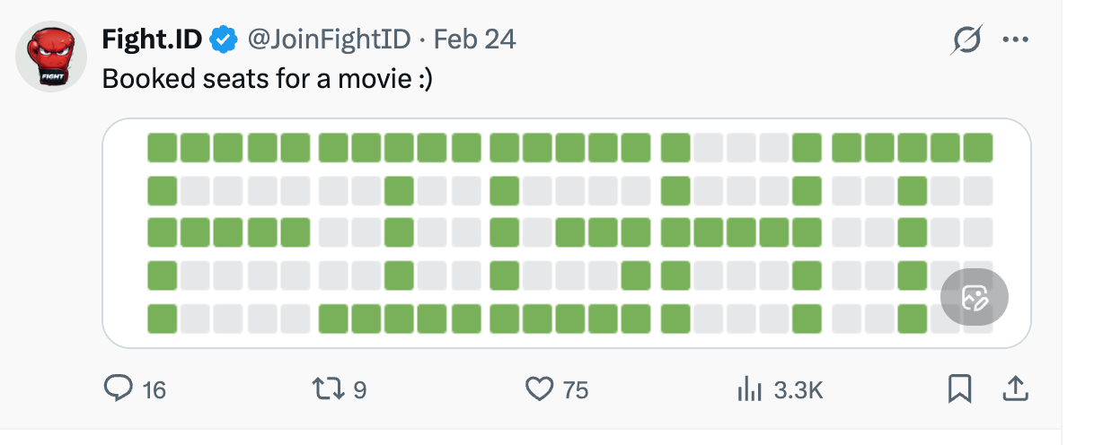Click the blue verified badge
1094x445 pixels.
click(x=224, y=39)
